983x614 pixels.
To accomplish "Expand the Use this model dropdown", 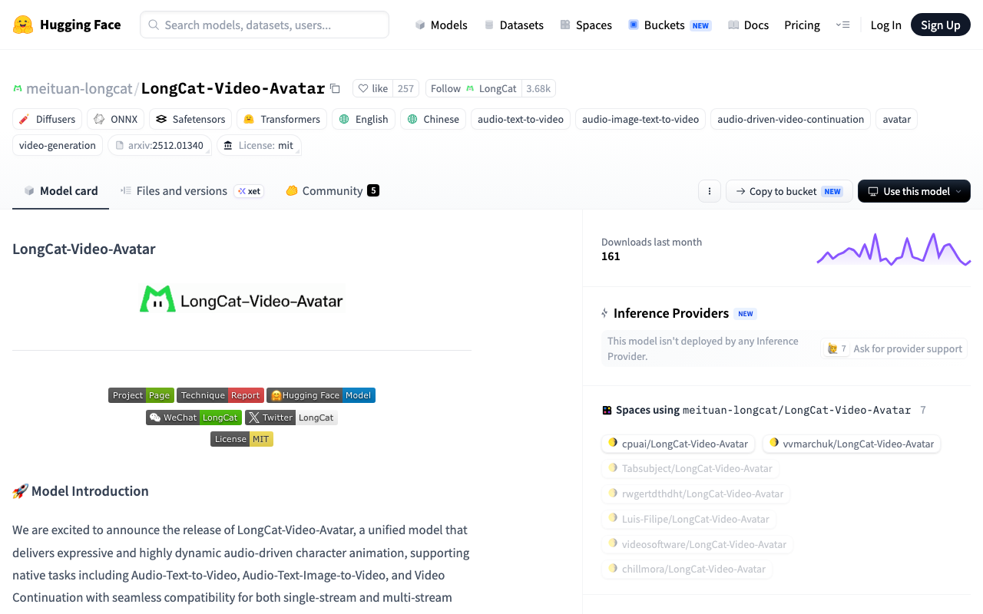I will tap(914, 191).
